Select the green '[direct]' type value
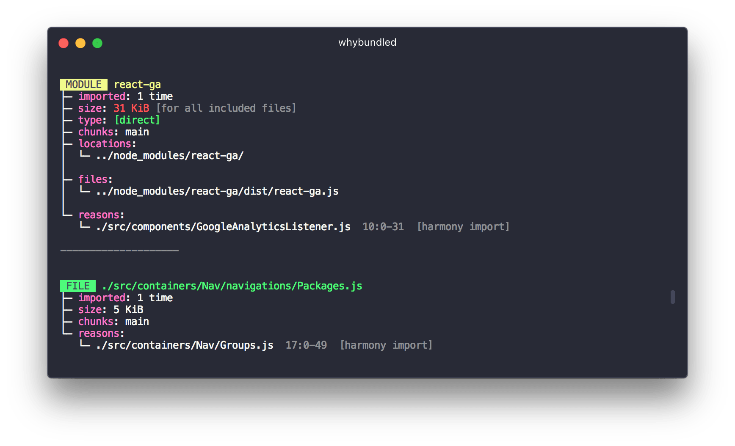Viewport: 735px width, 446px height. pos(137,120)
